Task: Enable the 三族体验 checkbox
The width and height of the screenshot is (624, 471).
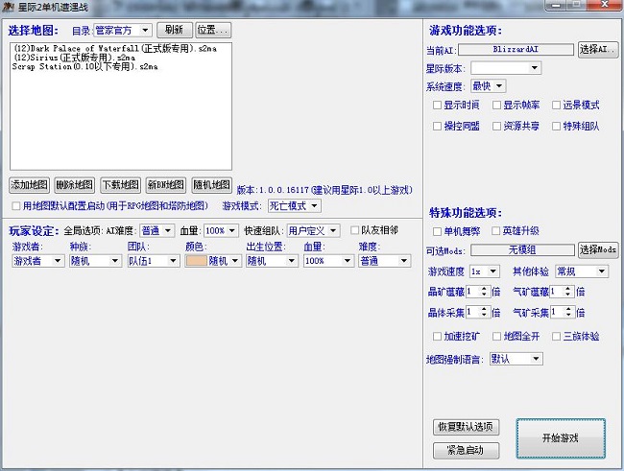Action: pos(556,337)
